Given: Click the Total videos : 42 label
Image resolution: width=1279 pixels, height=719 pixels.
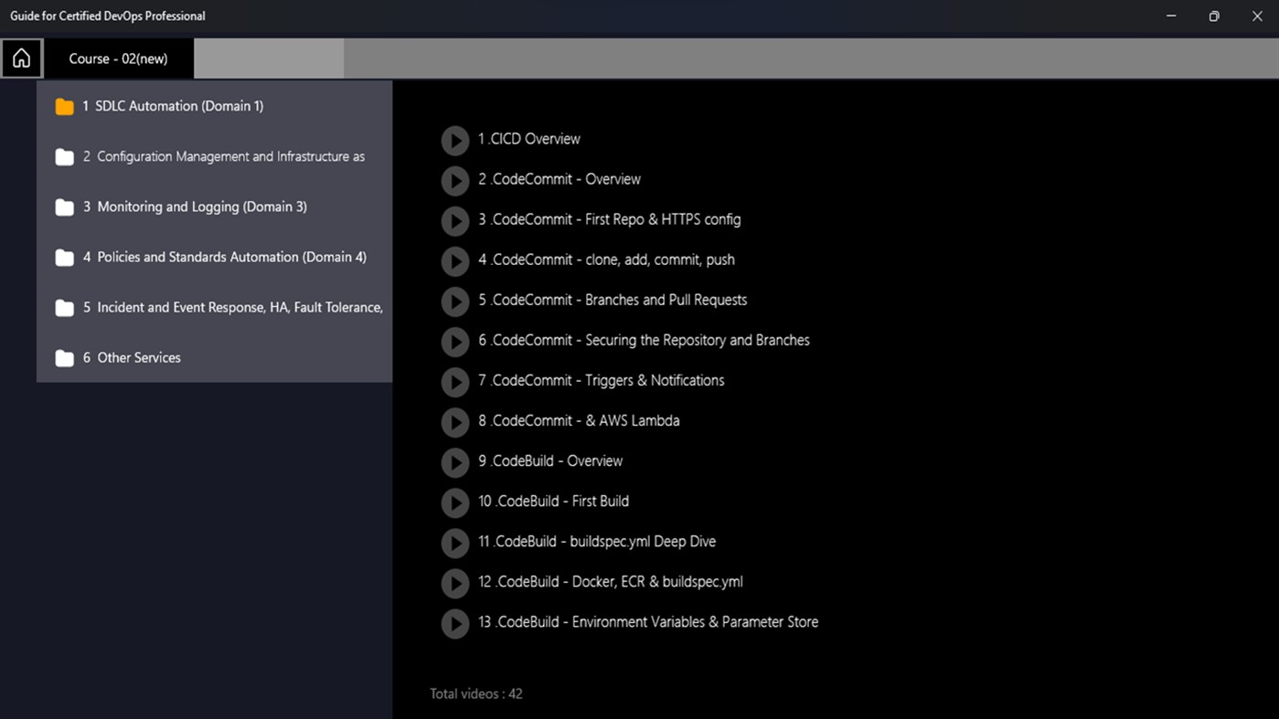Looking at the screenshot, I should pos(476,693).
